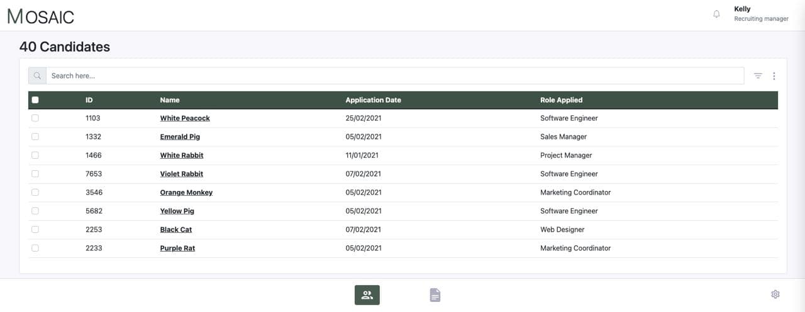This screenshot has width=805, height=312.
Task: Open Yellow Pig candidate link
Action: (x=177, y=211)
